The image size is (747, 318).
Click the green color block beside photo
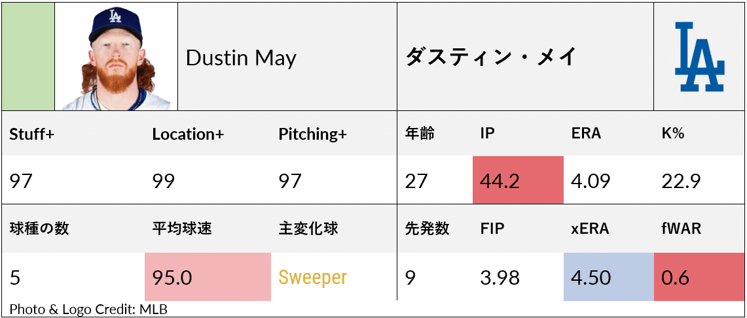(x=27, y=57)
